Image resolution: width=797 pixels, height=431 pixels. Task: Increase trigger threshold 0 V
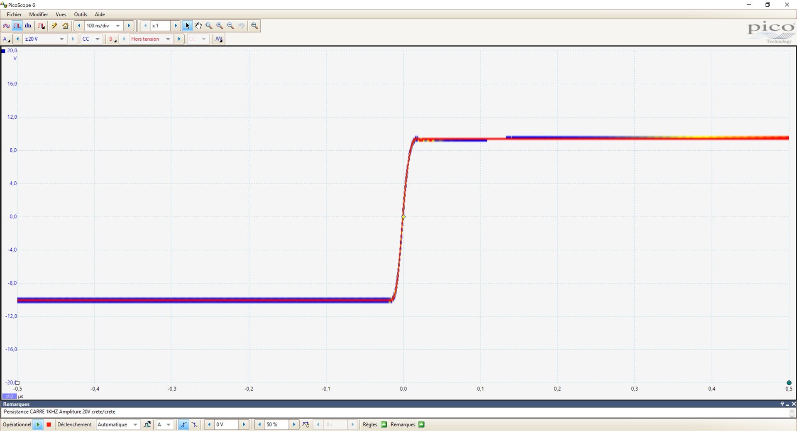tap(244, 425)
